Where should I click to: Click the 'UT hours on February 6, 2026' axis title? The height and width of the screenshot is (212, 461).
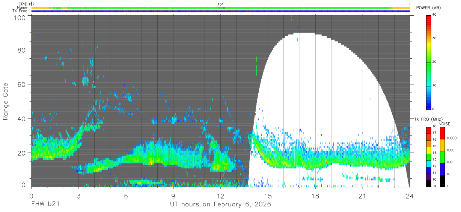pyautogui.click(x=221, y=204)
